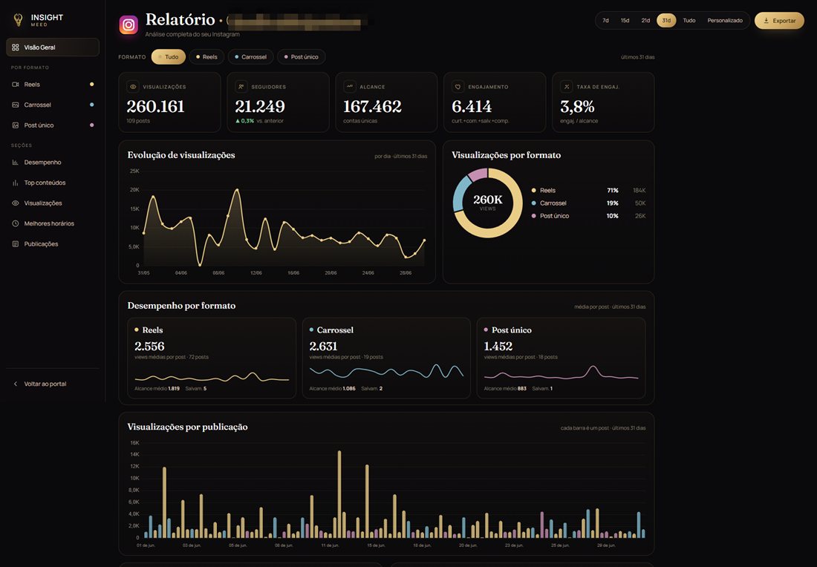Select the 7d time range
This screenshot has height=567, width=817.
tap(605, 20)
